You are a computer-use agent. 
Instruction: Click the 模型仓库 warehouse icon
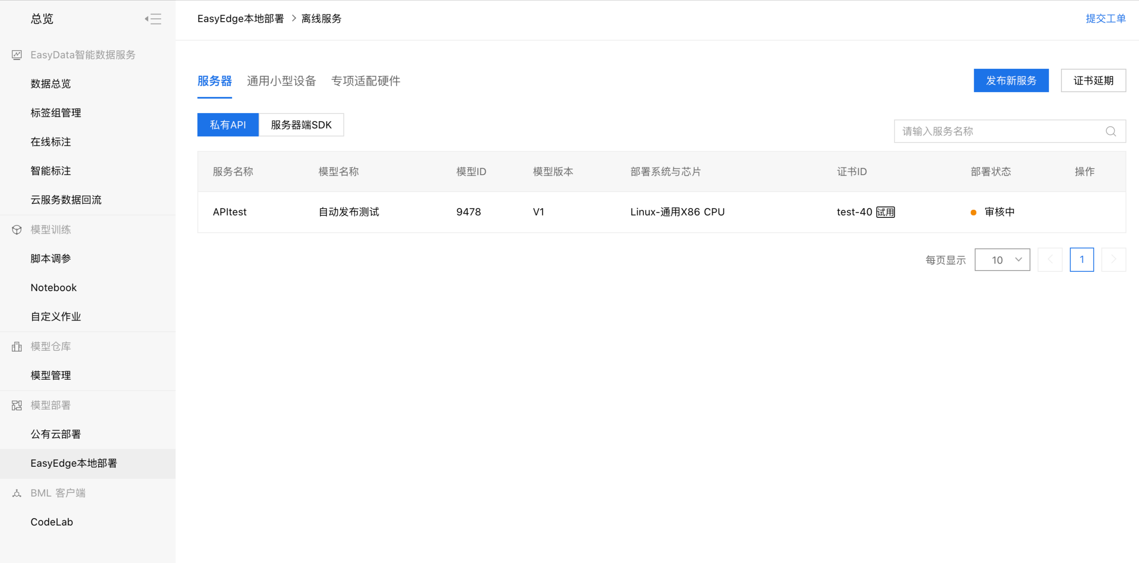pos(17,347)
